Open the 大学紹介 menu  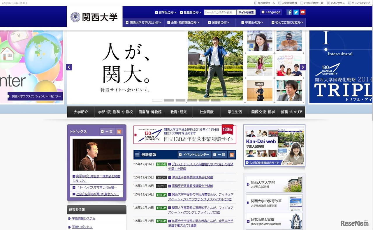tap(81, 112)
